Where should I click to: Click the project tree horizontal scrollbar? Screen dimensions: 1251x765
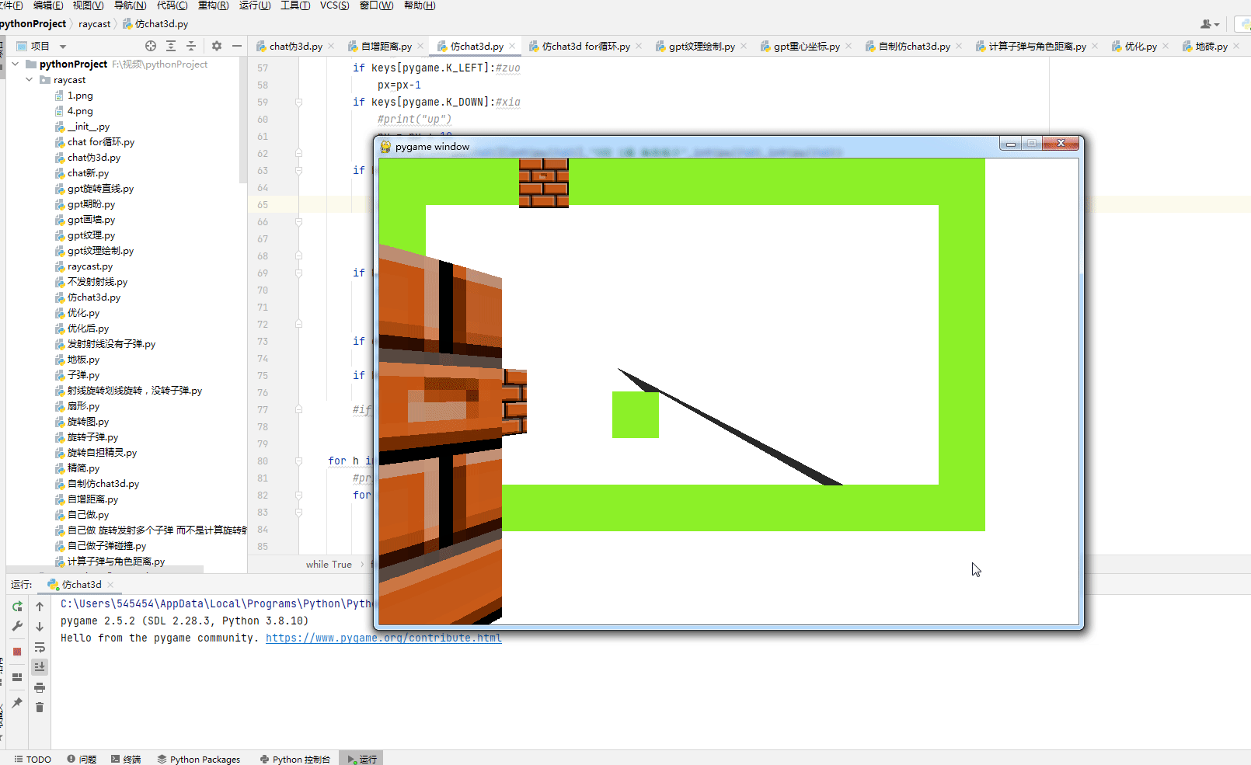click(x=105, y=570)
